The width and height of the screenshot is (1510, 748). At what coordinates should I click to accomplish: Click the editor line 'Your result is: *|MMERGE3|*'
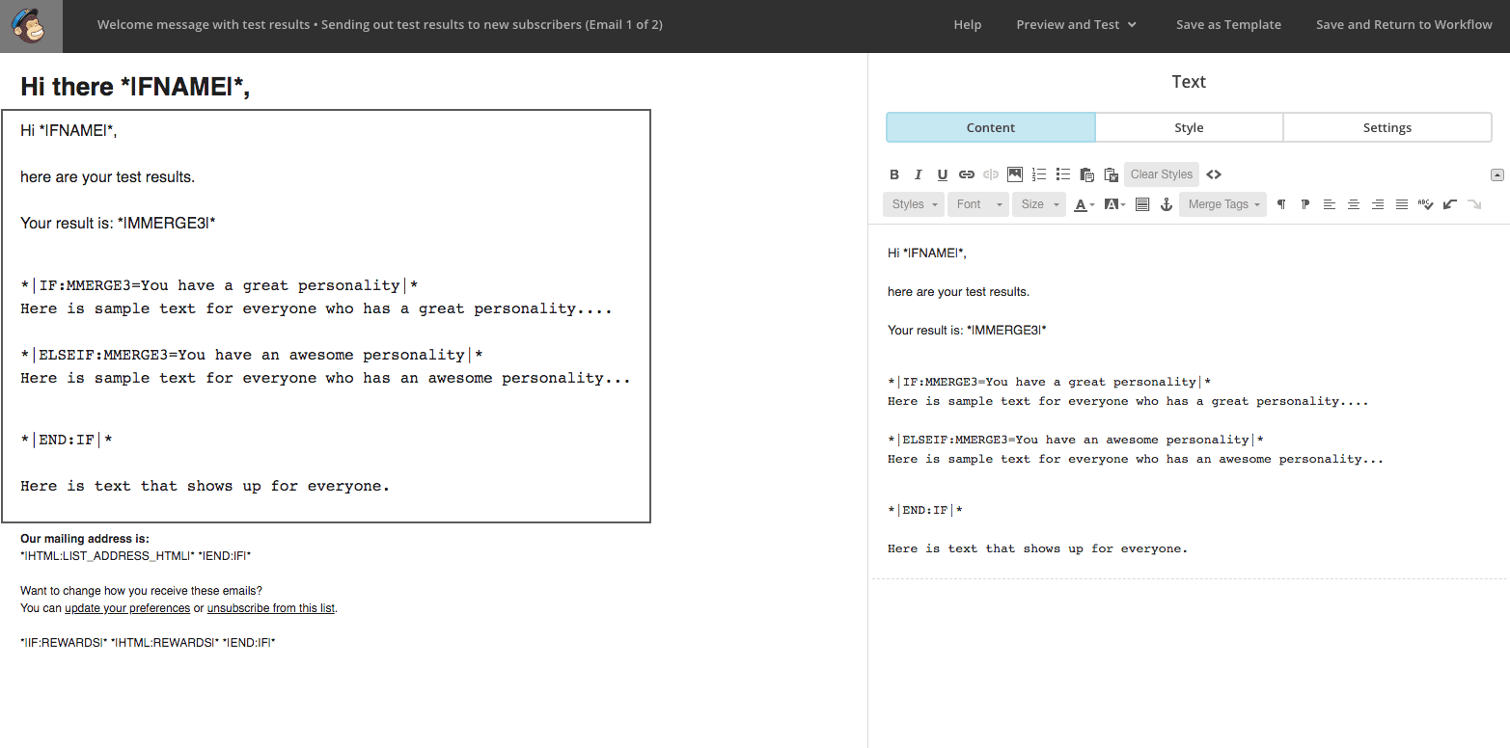(x=967, y=330)
